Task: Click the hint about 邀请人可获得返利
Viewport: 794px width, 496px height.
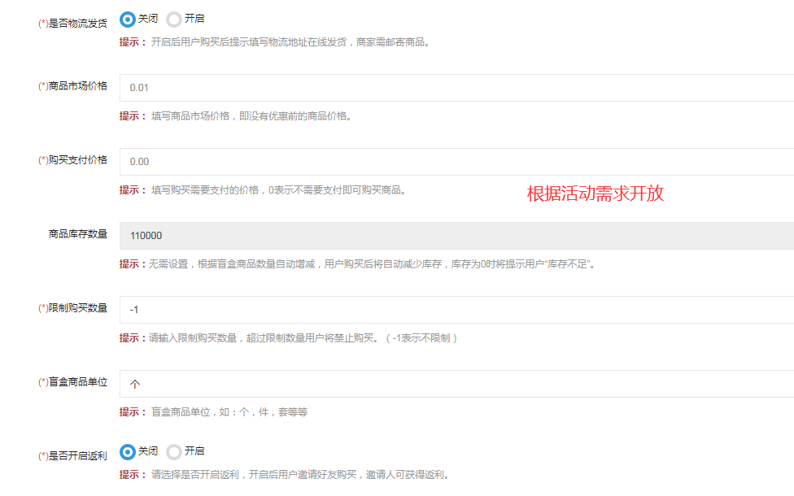Action: tap(285, 474)
